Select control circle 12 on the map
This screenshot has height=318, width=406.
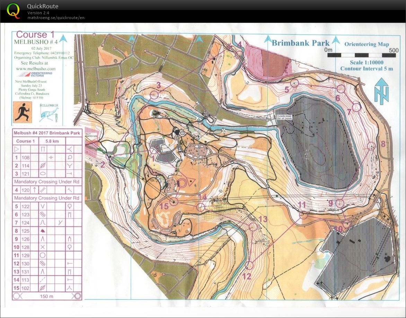[249, 265]
